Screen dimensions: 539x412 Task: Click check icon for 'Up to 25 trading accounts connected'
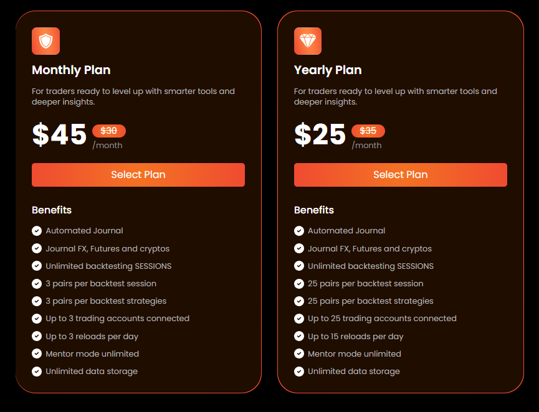click(299, 319)
